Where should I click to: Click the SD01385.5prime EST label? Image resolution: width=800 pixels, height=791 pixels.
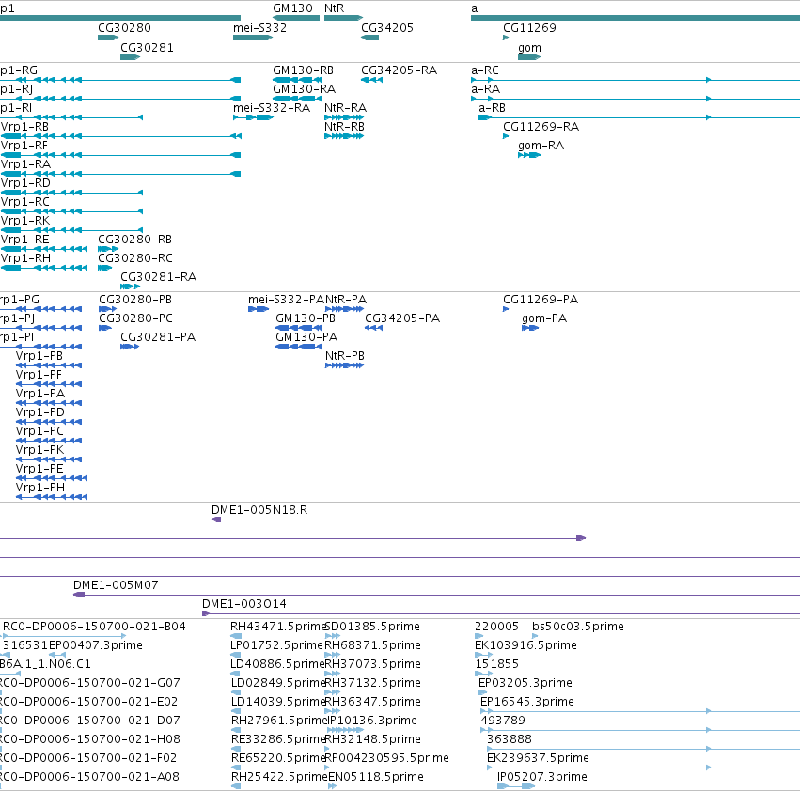[x=372, y=627]
